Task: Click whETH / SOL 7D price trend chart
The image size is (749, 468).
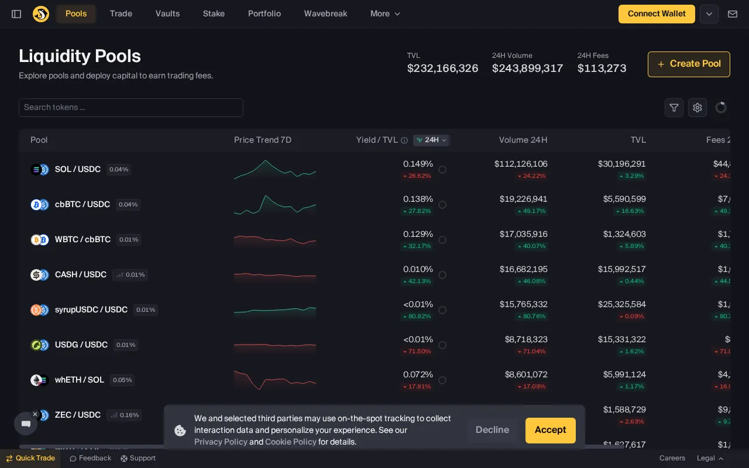Action: (x=275, y=380)
